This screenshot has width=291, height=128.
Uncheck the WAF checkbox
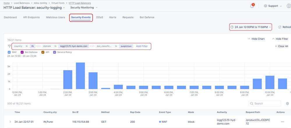click(x=9, y=52)
